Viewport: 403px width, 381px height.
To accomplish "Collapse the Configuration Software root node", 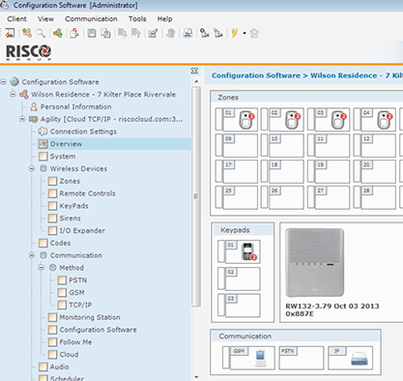I will coord(4,82).
